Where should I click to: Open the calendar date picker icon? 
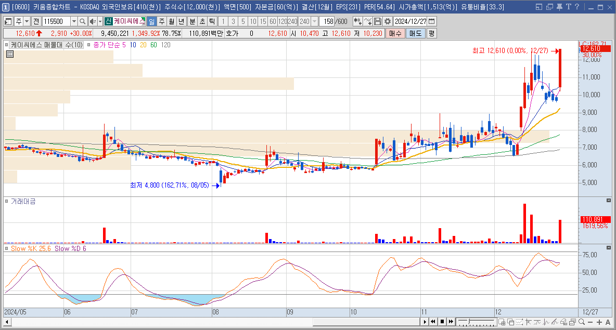click(x=432, y=22)
